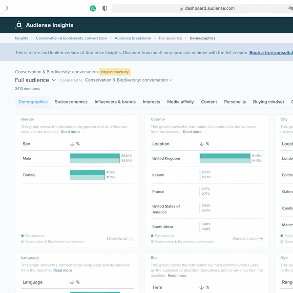Sort Location table by percent arrow
This screenshot has height=293, width=293.
201,144
